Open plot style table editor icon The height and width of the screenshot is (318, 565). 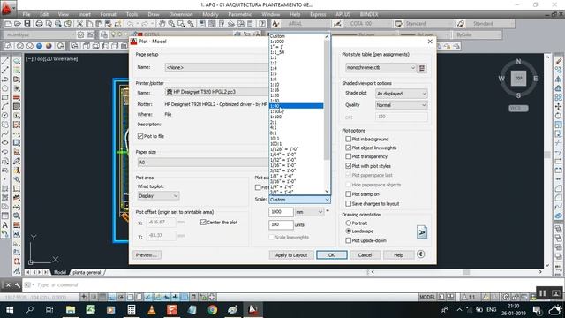point(422,68)
